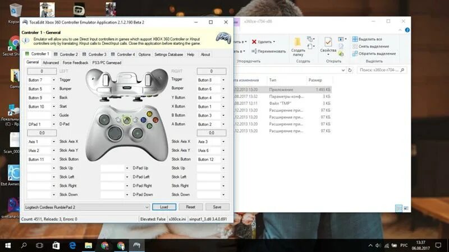Image resolution: width=449 pixels, height=252 pixels.
Task: Switch Explorer to large icons view
Action: [x=406, y=208]
